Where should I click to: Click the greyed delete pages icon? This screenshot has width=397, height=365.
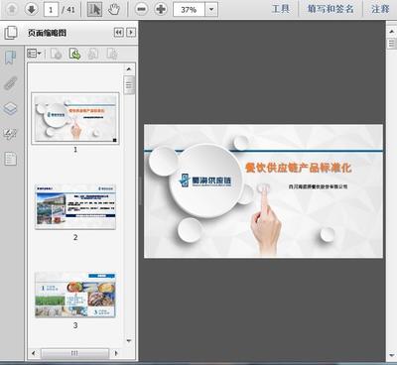coord(57,54)
